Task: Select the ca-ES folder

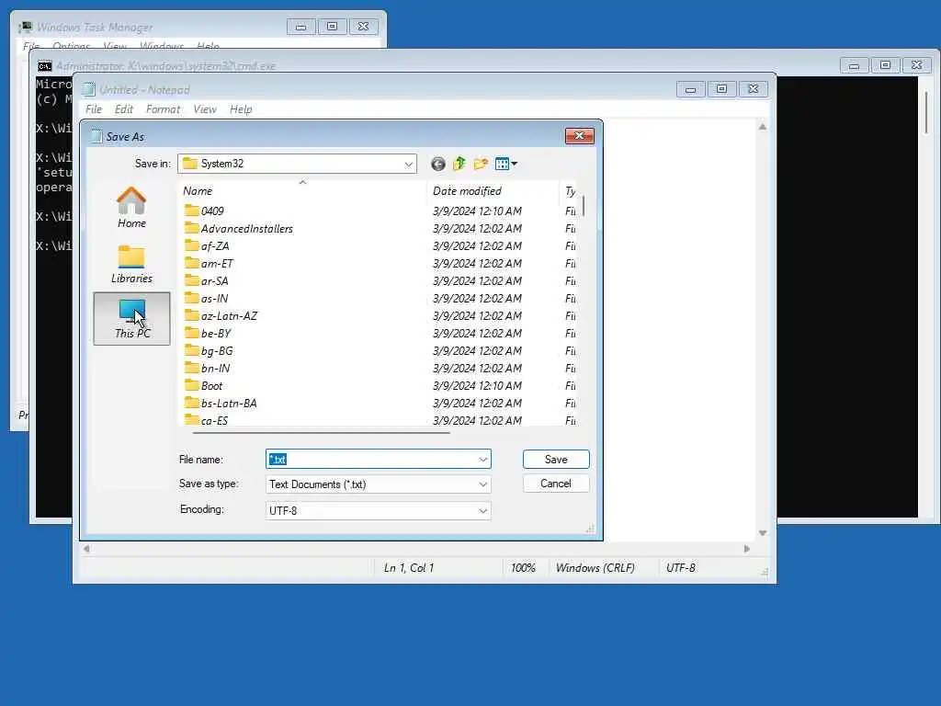Action: [x=207, y=419]
